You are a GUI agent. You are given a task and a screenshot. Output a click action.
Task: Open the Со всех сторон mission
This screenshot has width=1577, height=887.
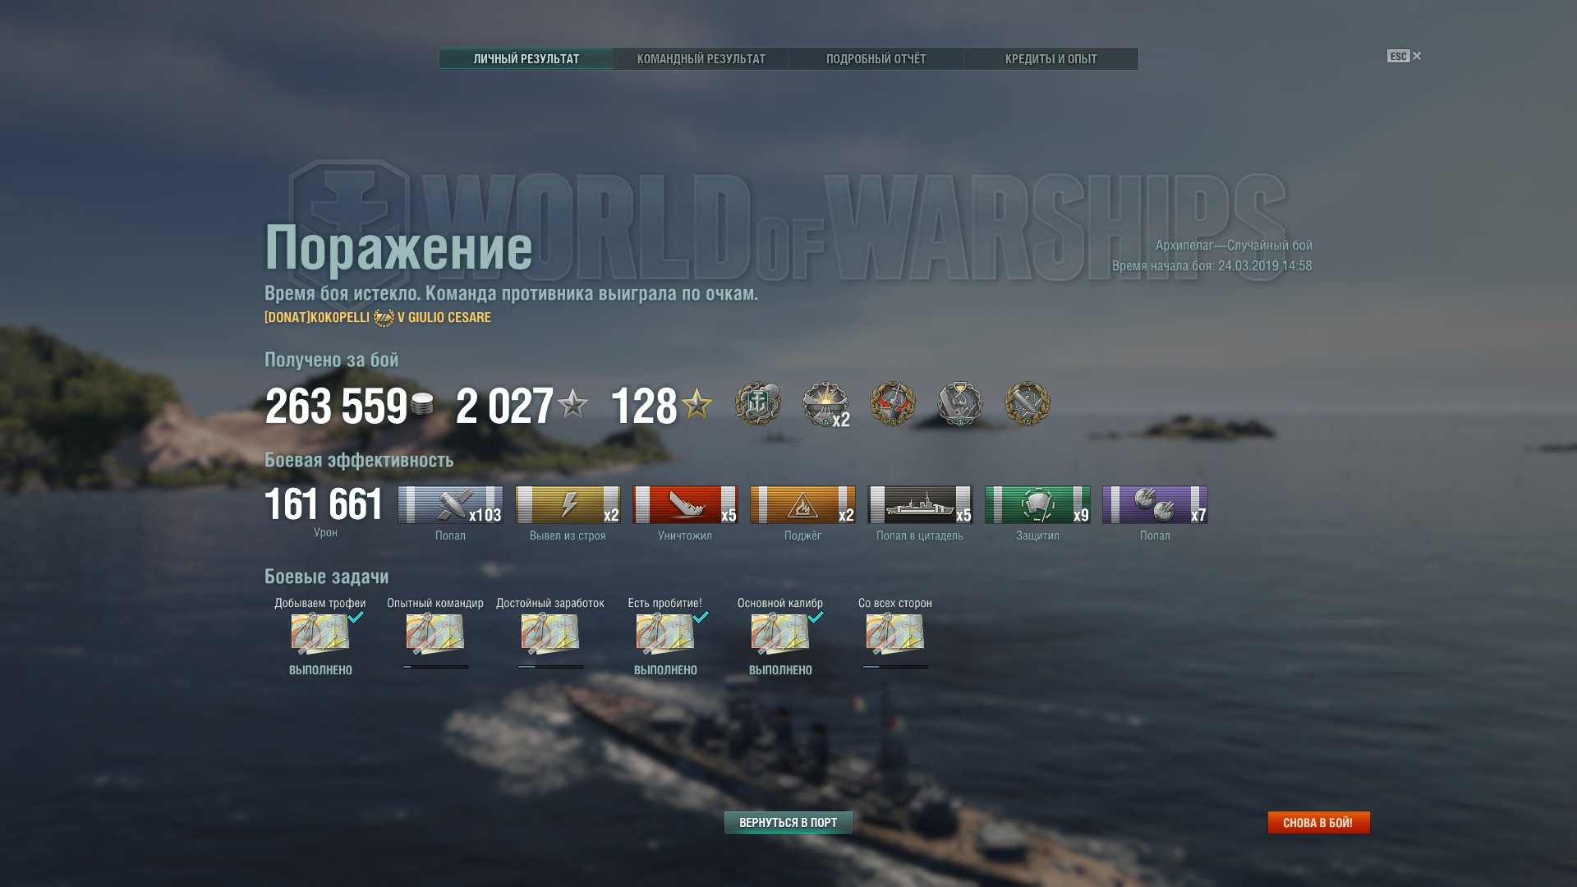click(895, 634)
